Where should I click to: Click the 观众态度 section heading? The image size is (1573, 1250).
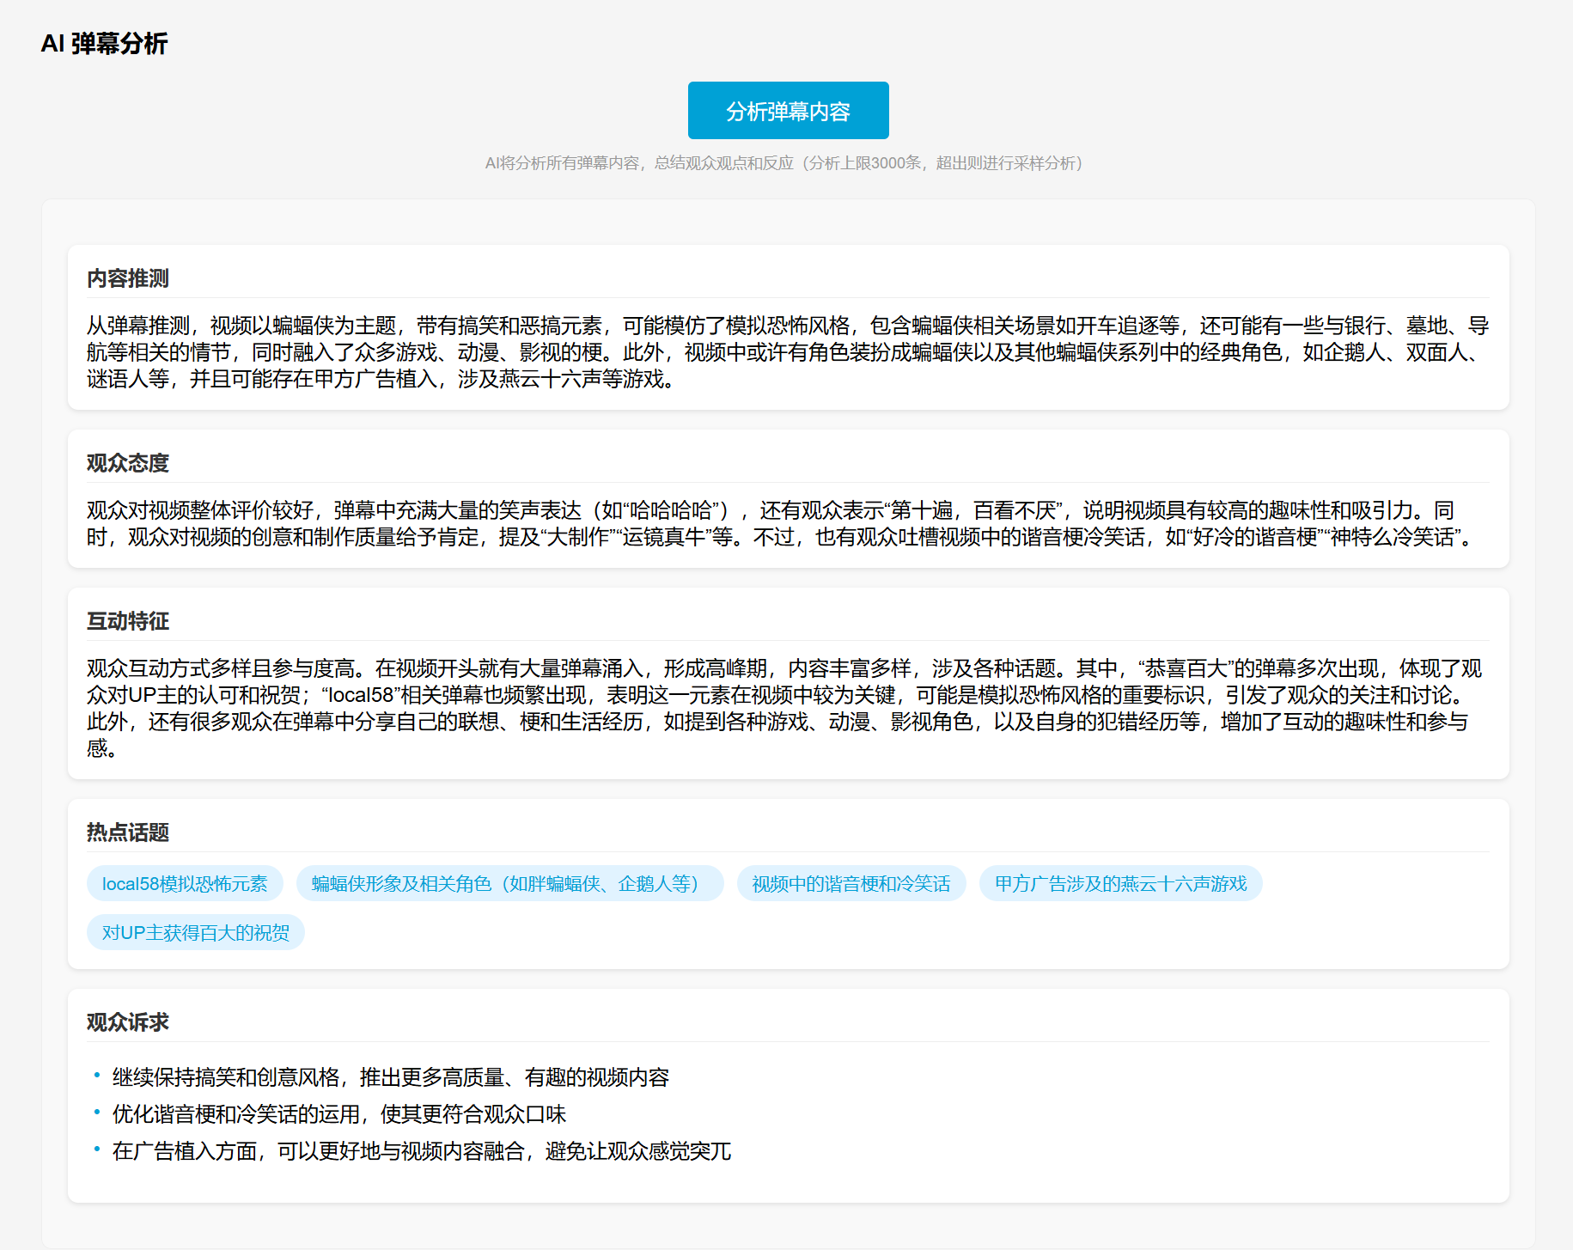tap(128, 463)
